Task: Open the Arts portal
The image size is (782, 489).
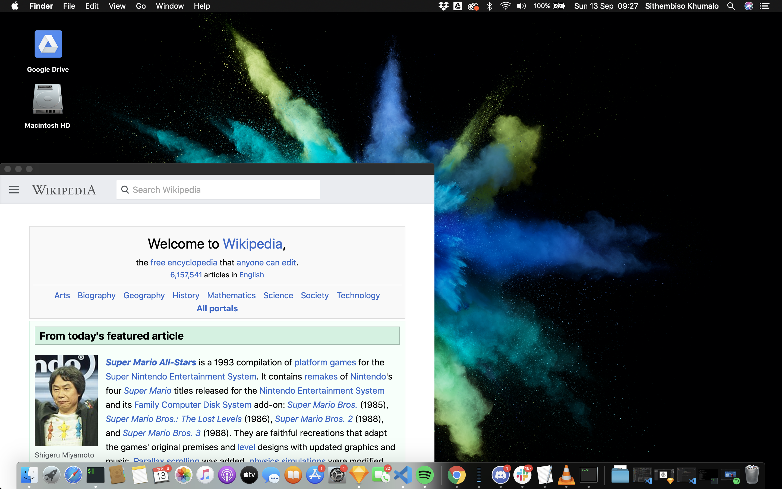Action: tap(62, 295)
